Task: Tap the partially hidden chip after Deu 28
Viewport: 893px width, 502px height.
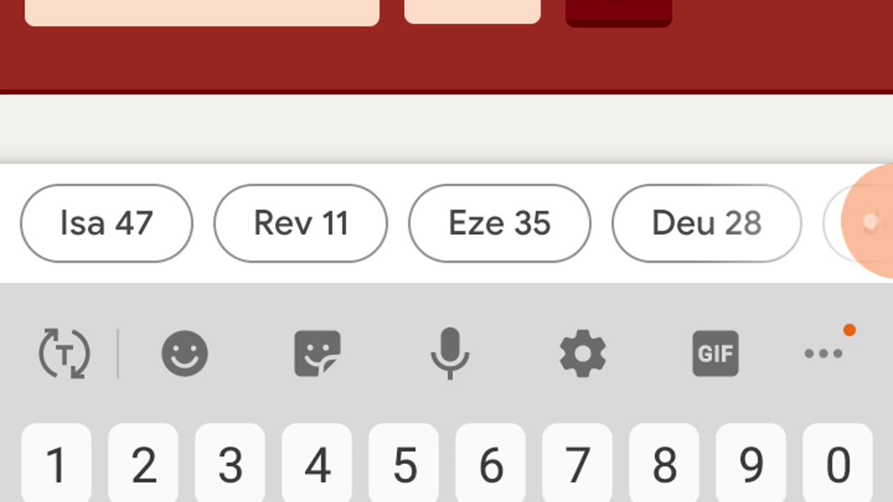Action: [858, 223]
